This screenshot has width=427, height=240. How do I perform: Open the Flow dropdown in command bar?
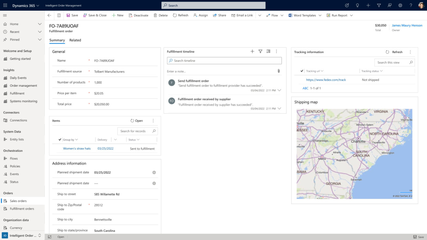[275, 15]
